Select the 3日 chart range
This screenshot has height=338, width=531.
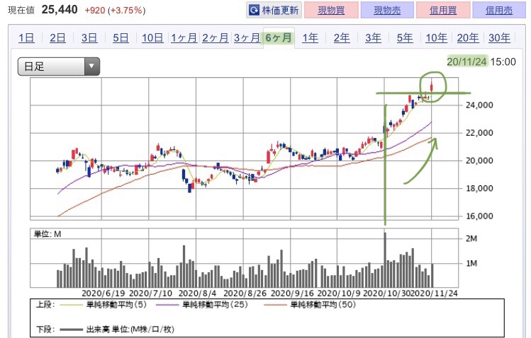point(89,37)
